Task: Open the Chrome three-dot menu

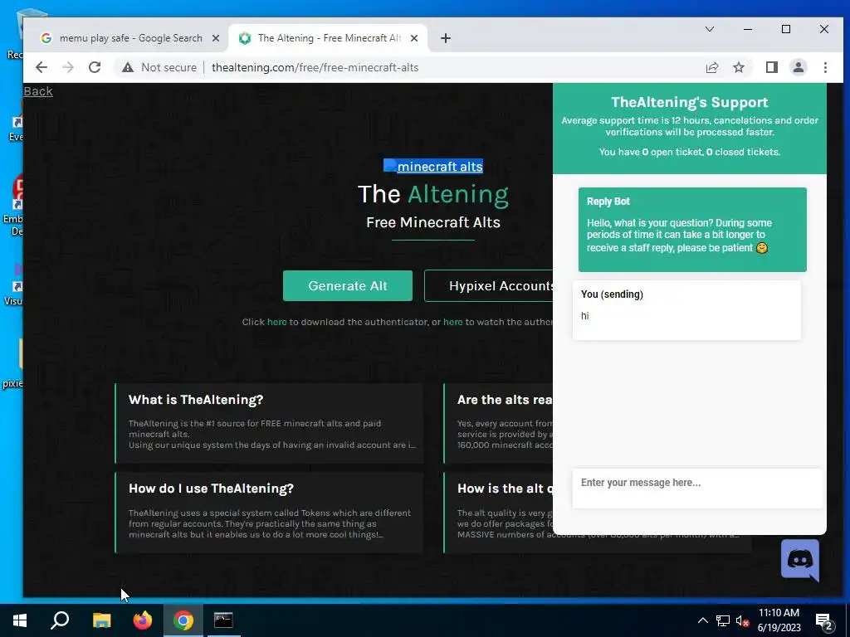Action: click(x=825, y=67)
